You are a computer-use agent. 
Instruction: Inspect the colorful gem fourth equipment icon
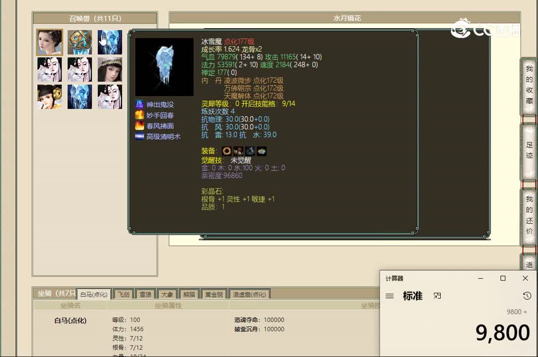[x=262, y=151]
